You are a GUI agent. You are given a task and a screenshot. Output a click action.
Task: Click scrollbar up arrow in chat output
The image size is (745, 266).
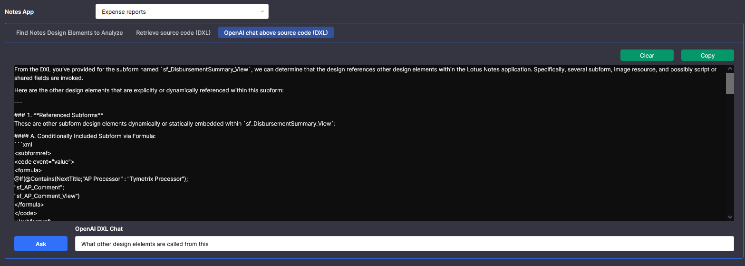pyautogui.click(x=730, y=69)
